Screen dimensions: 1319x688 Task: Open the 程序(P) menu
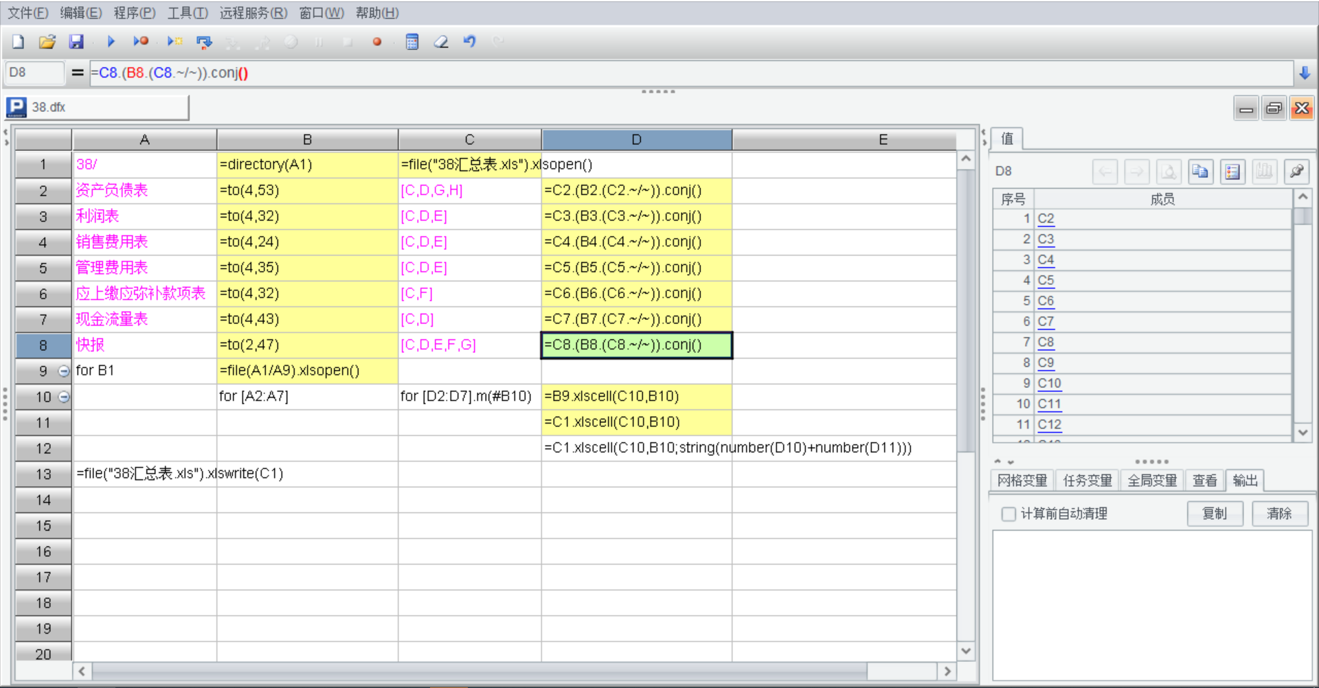pyautogui.click(x=134, y=13)
